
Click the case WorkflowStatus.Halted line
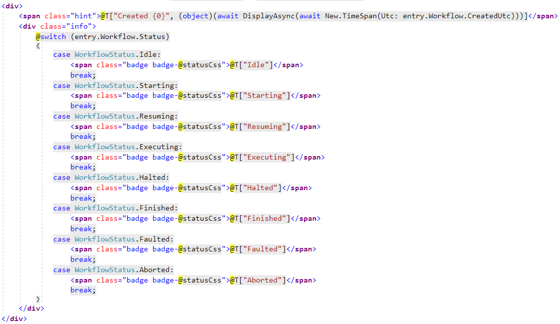[111, 177]
